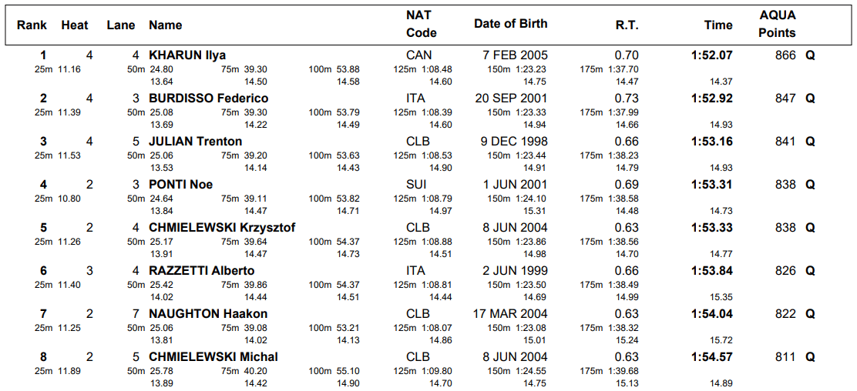Click the AQUA Points column header
The image size is (857, 391).
(x=777, y=24)
